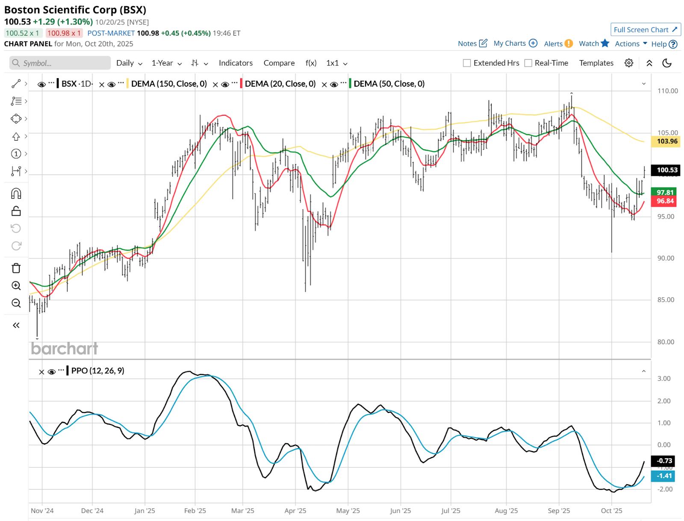Click the DEMA 20 red color swatch
Image resolution: width=684 pixels, height=521 pixels.
[x=241, y=84]
